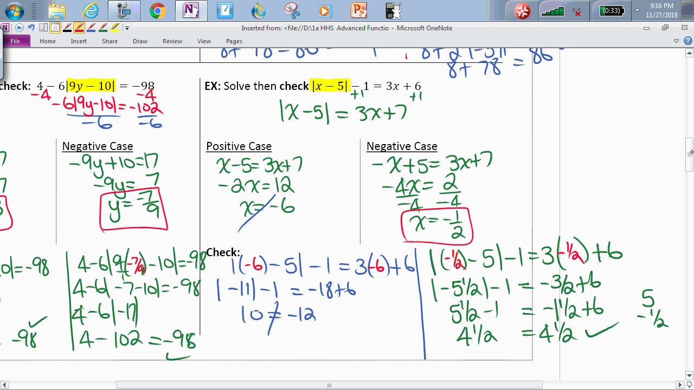Switch to the OneNote taskbar button
This screenshot has width=694, height=390.
tap(191, 11)
